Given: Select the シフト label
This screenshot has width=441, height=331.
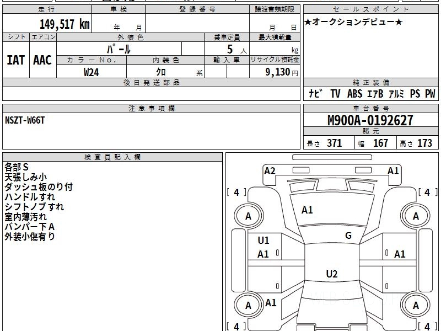Looking at the screenshot, I should click(x=16, y=37).
